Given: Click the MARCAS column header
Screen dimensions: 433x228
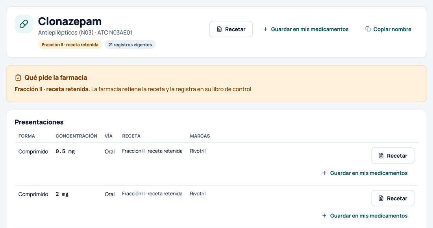Looking at the screenshot, I should pos(200,136).
